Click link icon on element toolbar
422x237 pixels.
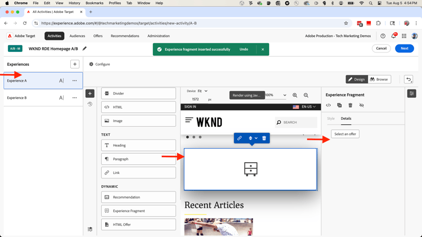tap(239, 138)
